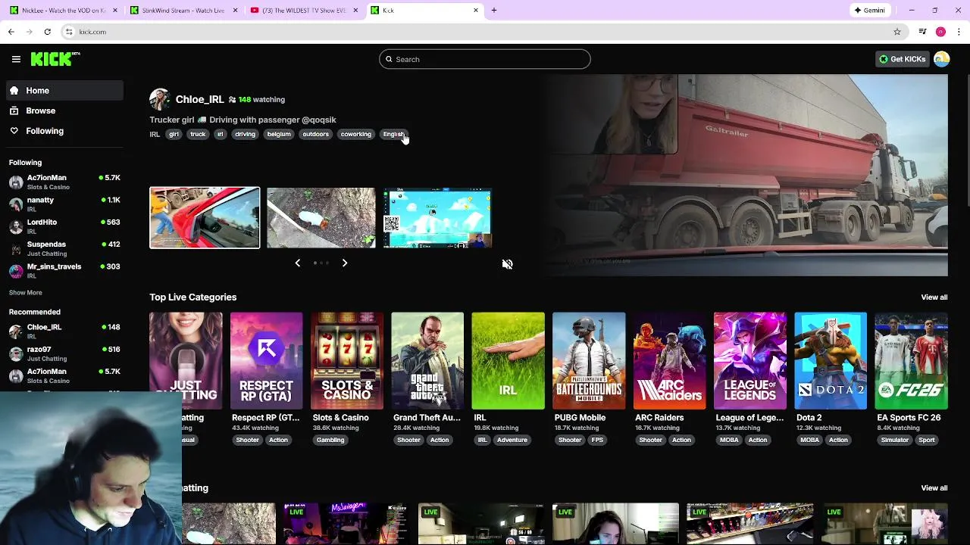Click FPS tag under PUBG Mobile
970x545 pixels.
(597, 440)
